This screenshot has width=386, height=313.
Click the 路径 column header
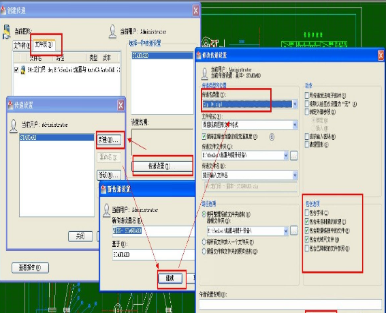point(69,58)
